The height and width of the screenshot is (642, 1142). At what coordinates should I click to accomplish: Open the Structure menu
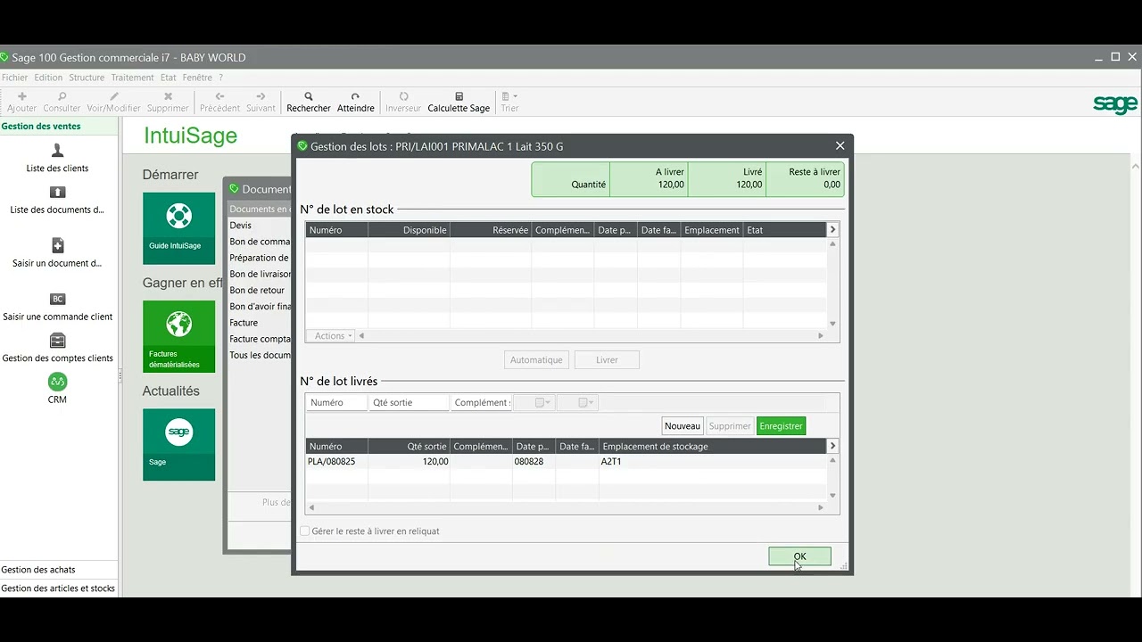tap(87, 78)
